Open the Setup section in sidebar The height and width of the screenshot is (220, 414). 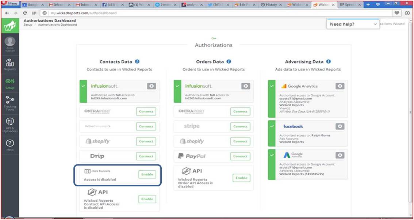click(x=10, y=83)
